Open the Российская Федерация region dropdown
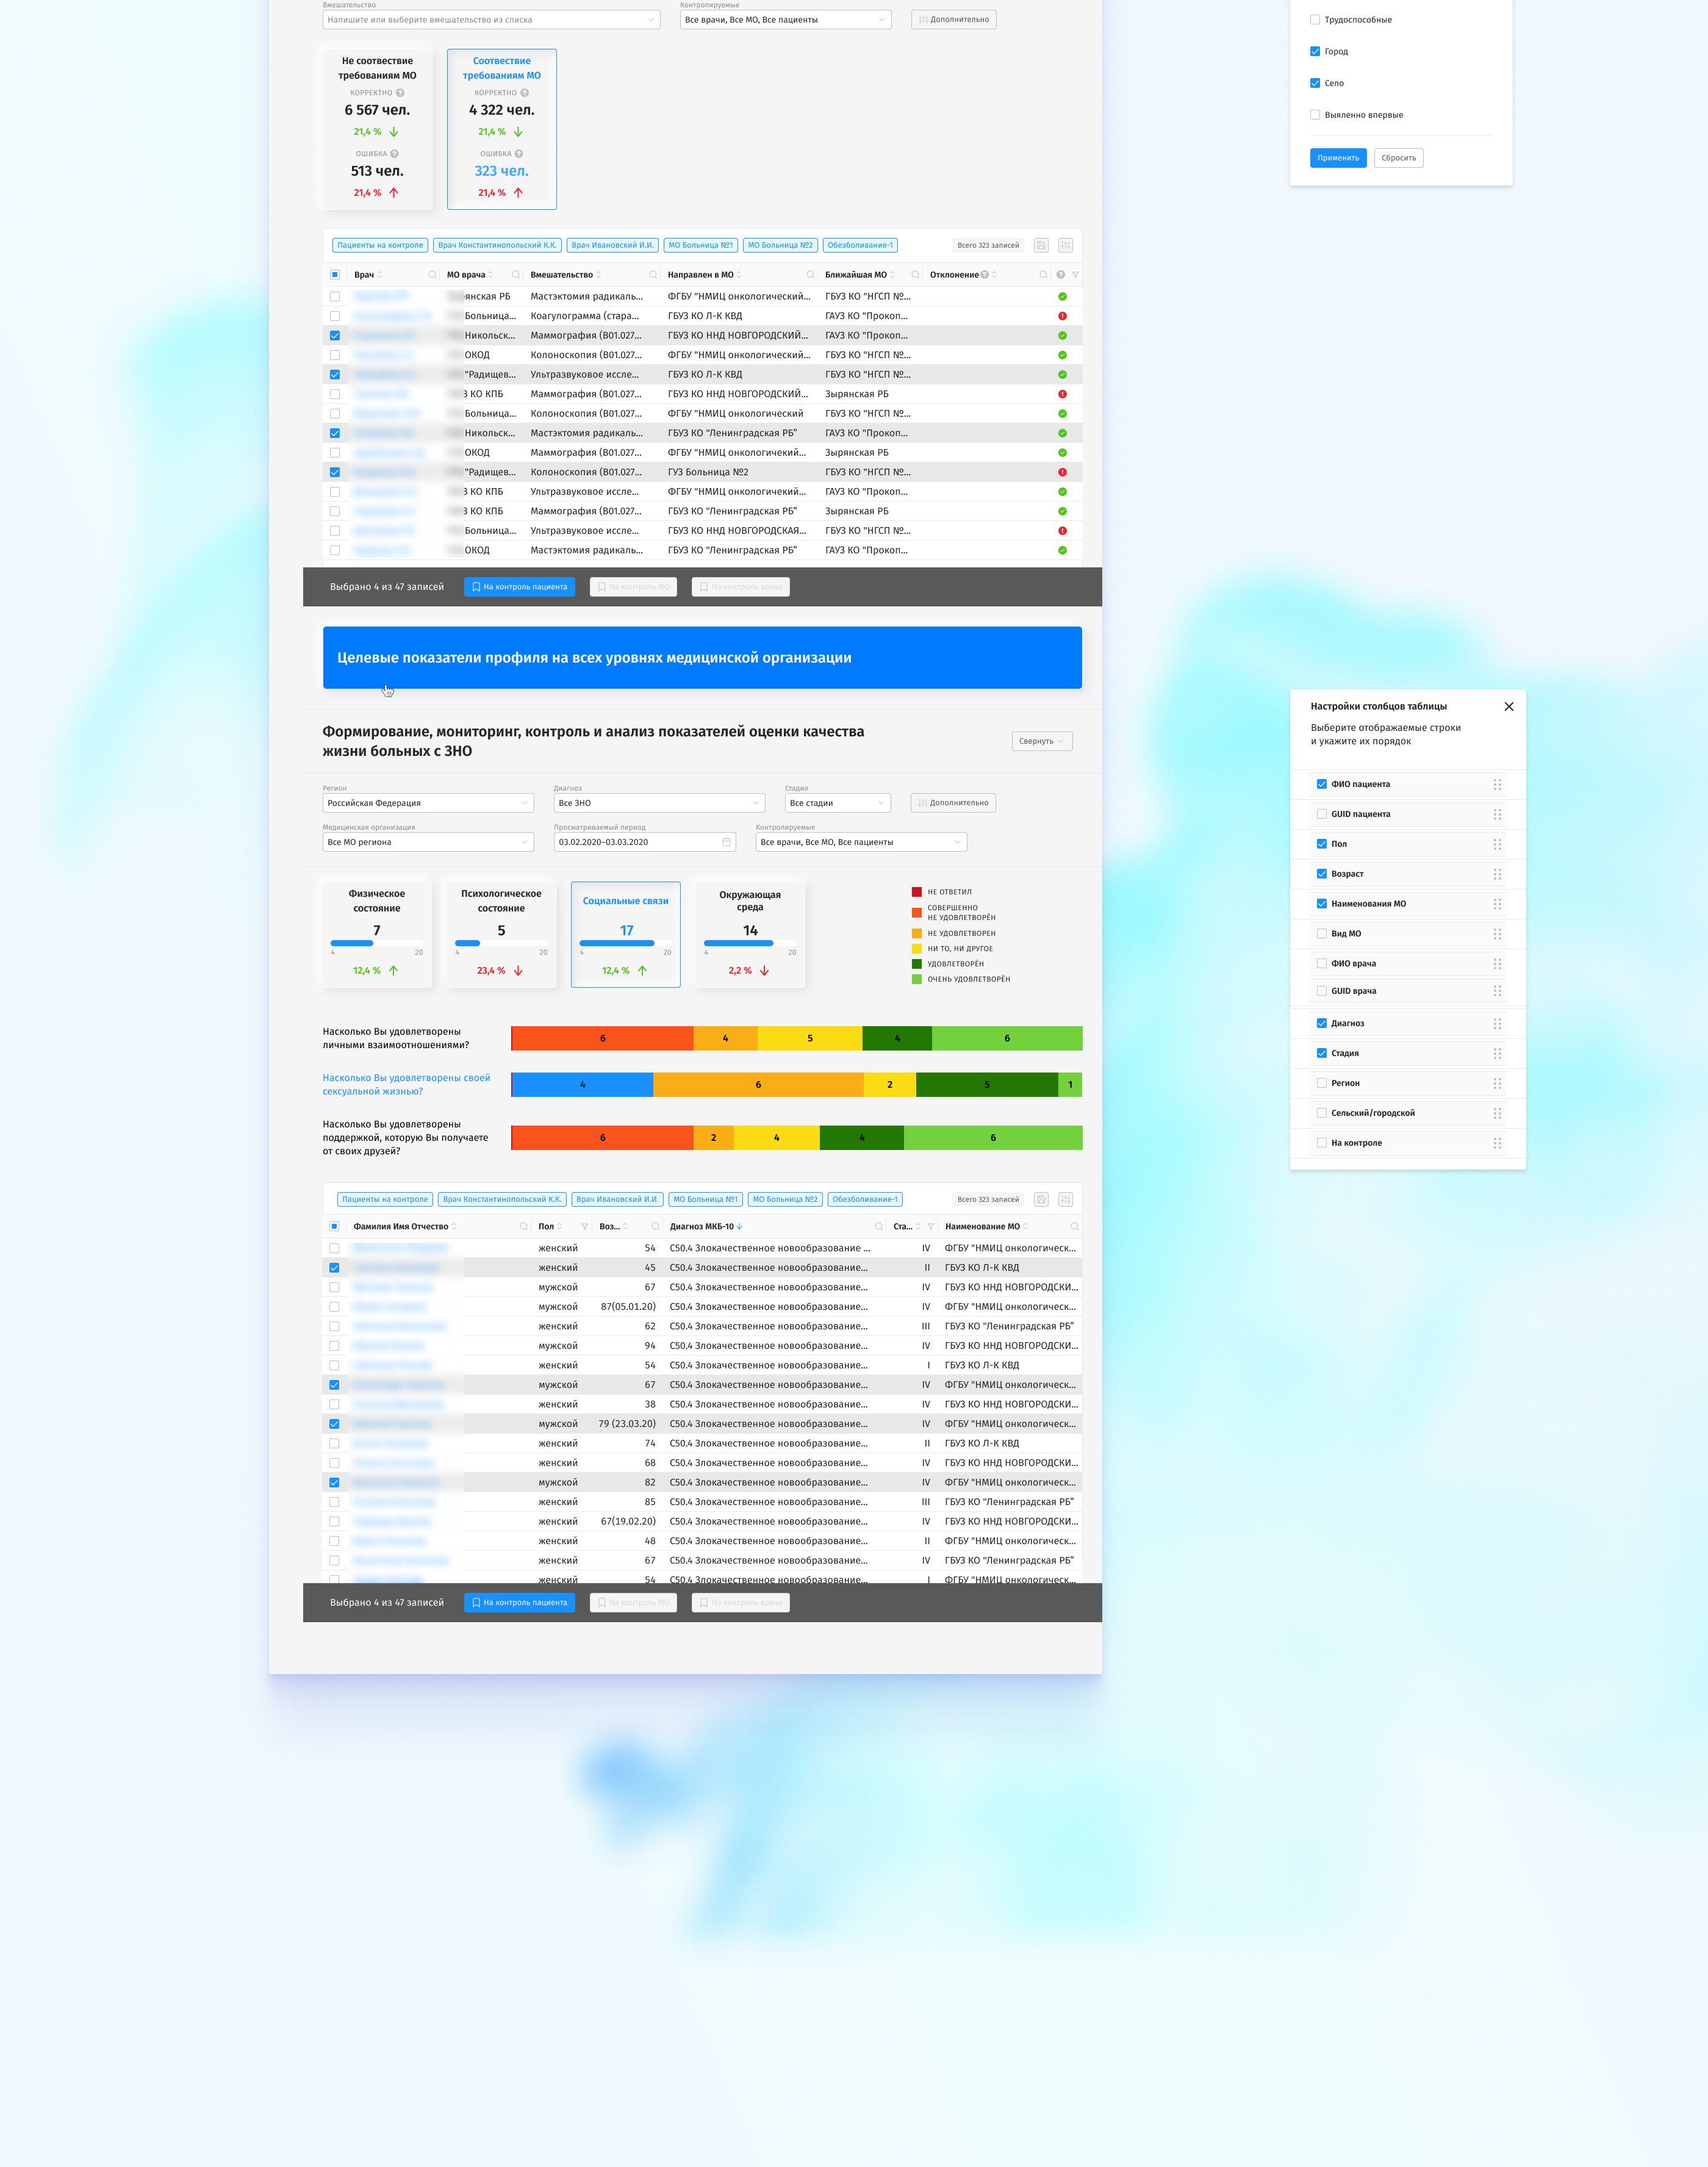Viewport: 1708px width, 2167px height. point(428,803)
